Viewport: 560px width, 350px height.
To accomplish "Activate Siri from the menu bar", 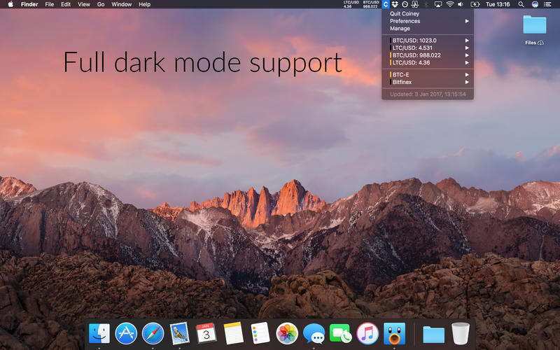I will [535, 4].
